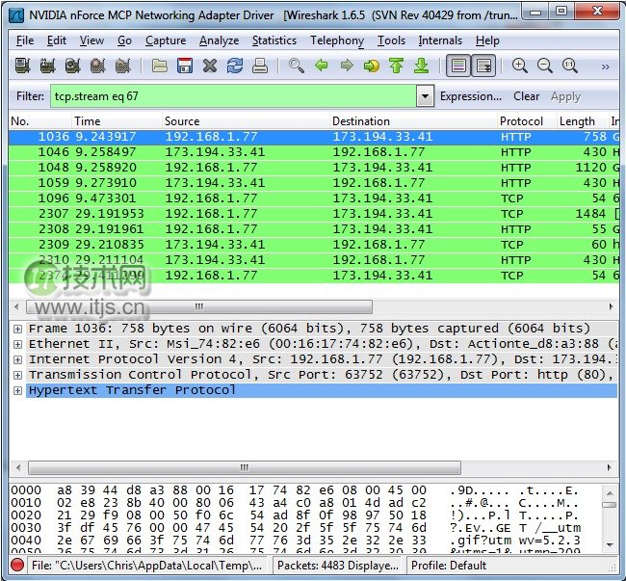Open the Internals menu
This screenshot has height=581, width=626.
440,40
